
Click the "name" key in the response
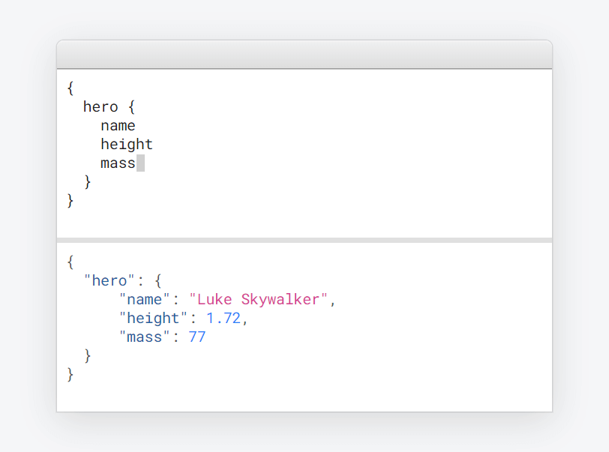(x=142, y=299)
